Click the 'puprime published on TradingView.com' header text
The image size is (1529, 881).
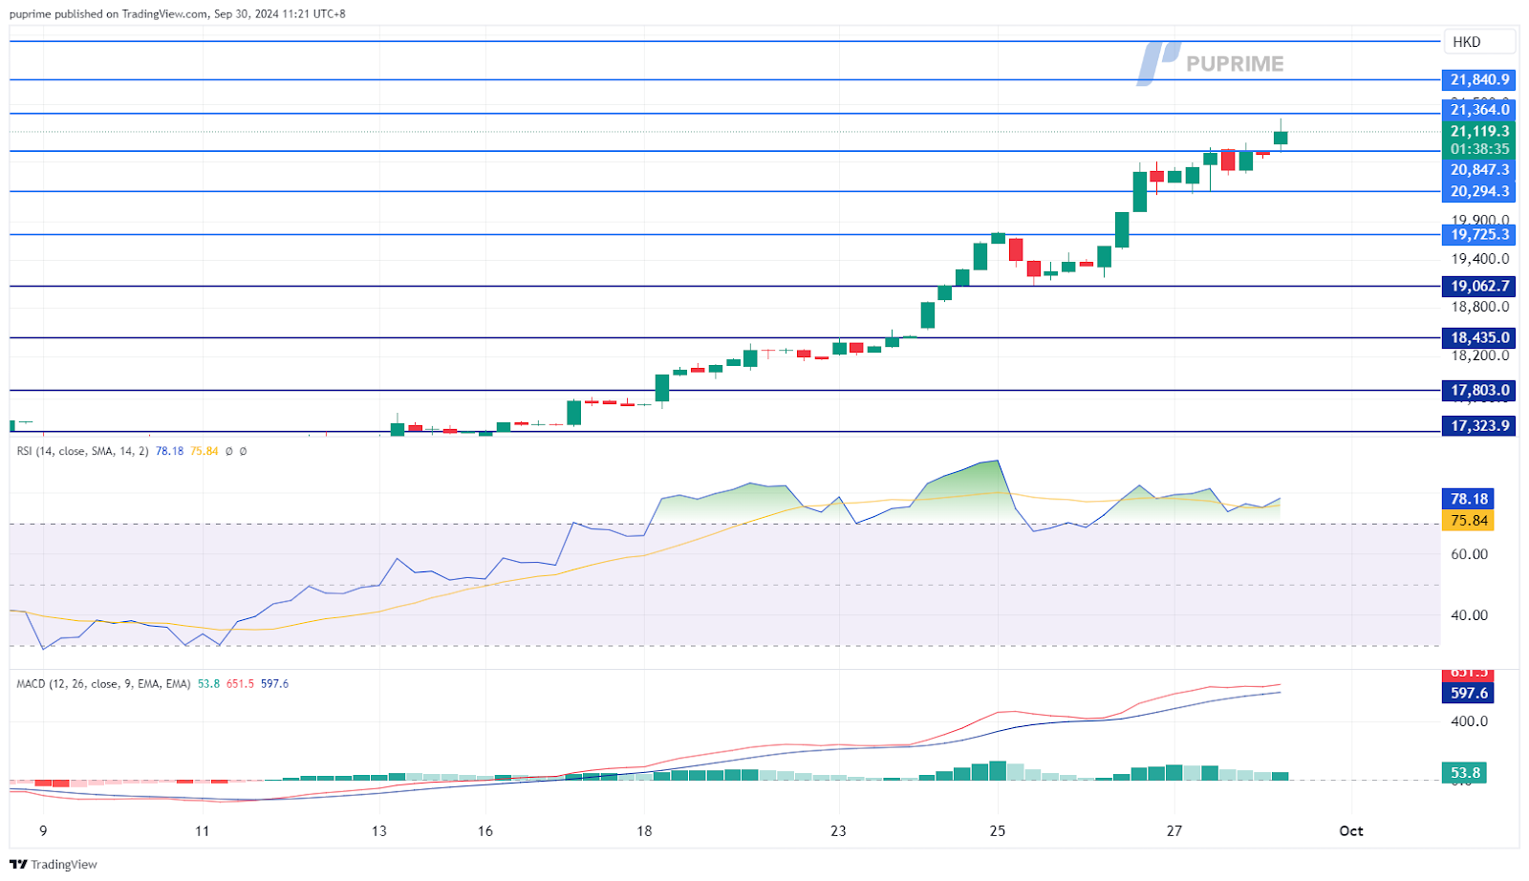(109, 14)
